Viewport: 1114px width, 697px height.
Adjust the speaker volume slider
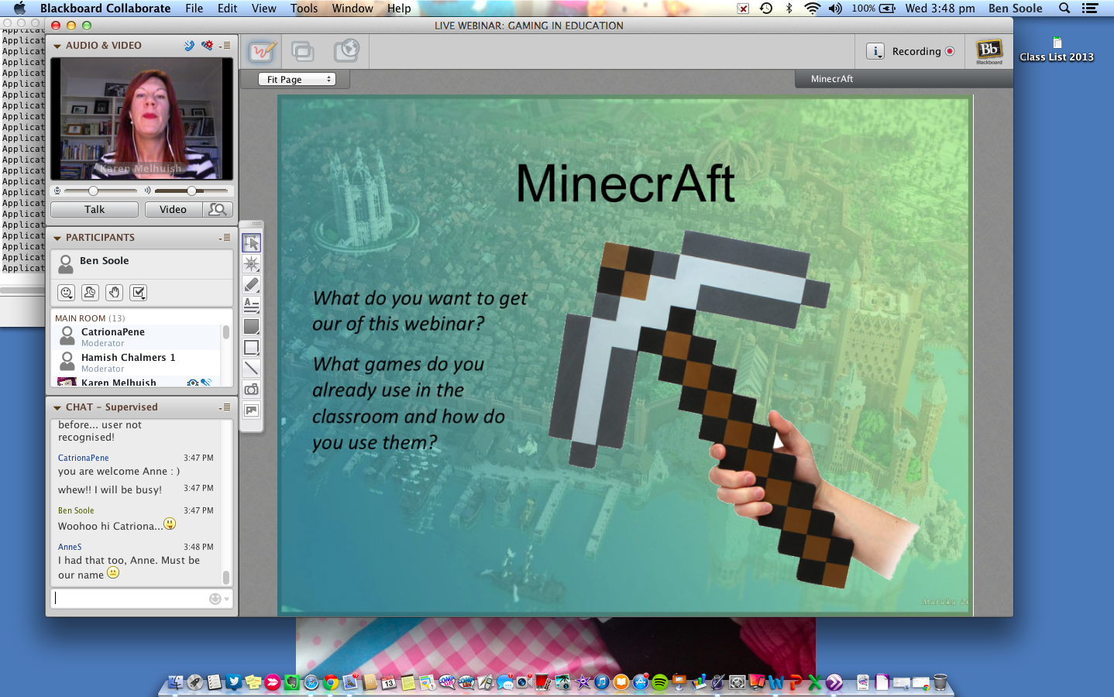(191, 190)
